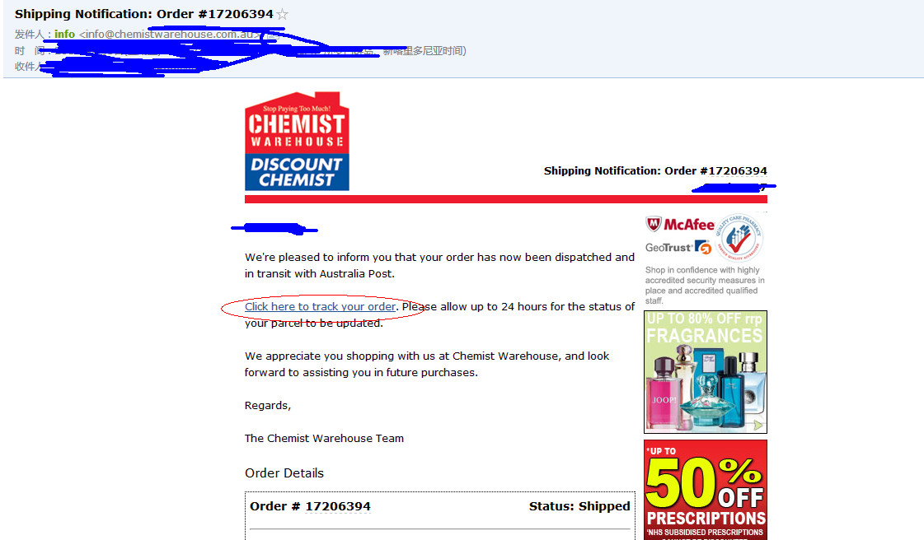Click the sender contact card icon
924x540 pixels.
click(x=272, y=35)
